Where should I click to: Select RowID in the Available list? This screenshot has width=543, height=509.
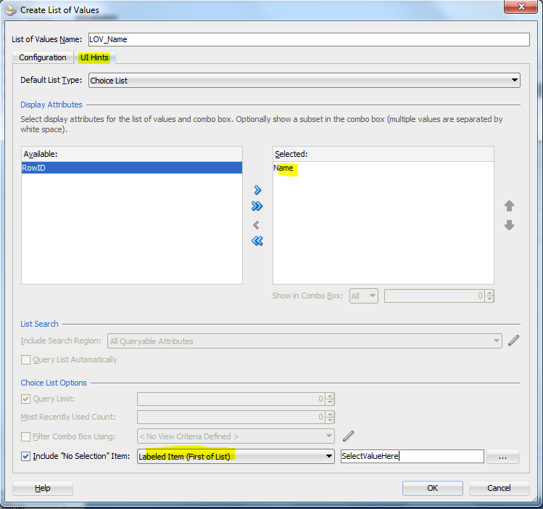coord(132,168)
